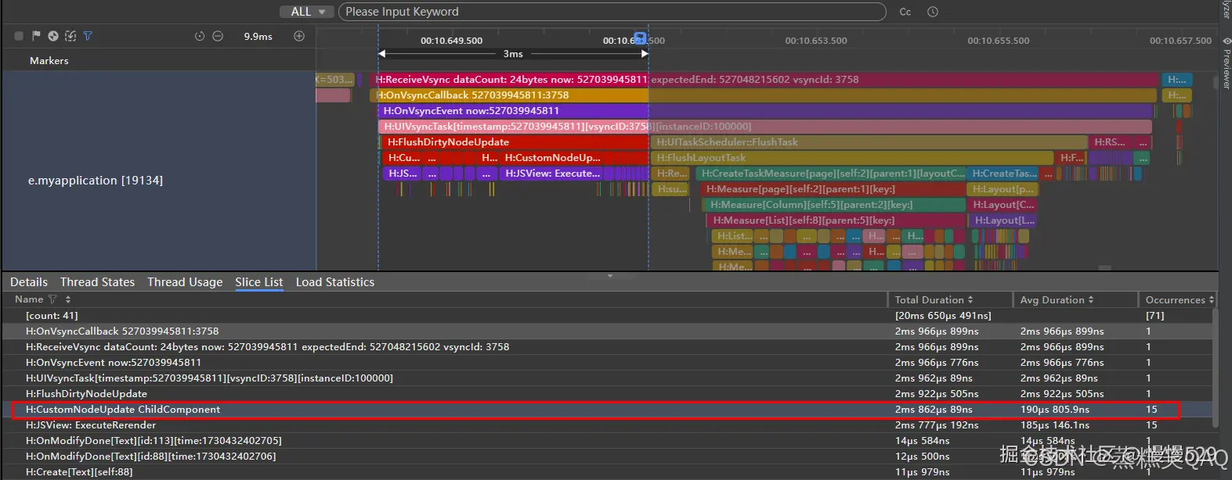Switch to the Details tab
Image resolution: width=1232 pixels, height=480 pixels.
29,282
